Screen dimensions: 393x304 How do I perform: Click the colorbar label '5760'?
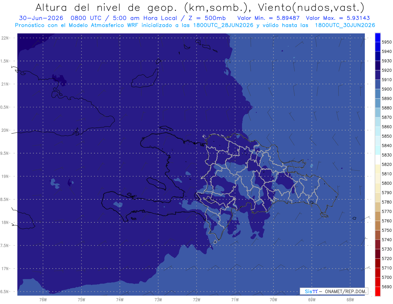pos(387,221)
